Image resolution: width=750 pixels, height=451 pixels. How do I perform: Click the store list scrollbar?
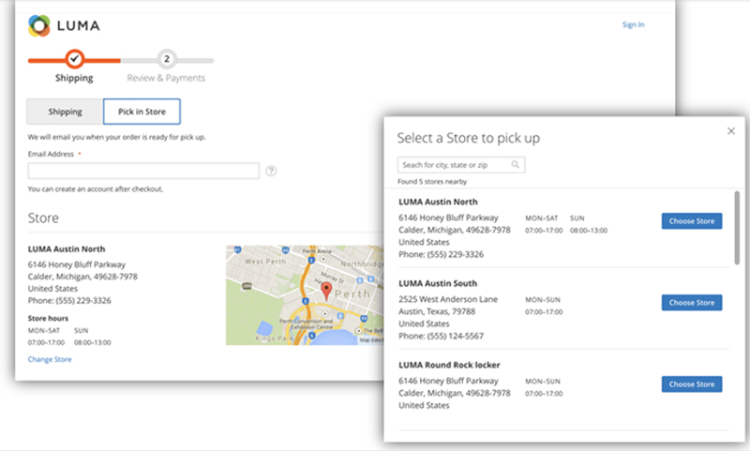737,228
